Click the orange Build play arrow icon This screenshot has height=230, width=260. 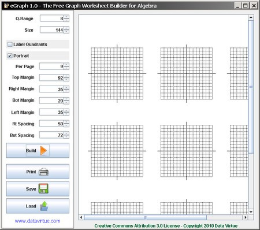point(43,151)
